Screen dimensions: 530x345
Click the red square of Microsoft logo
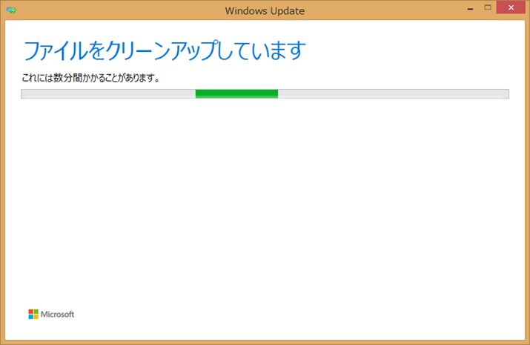tap(31, 312)
